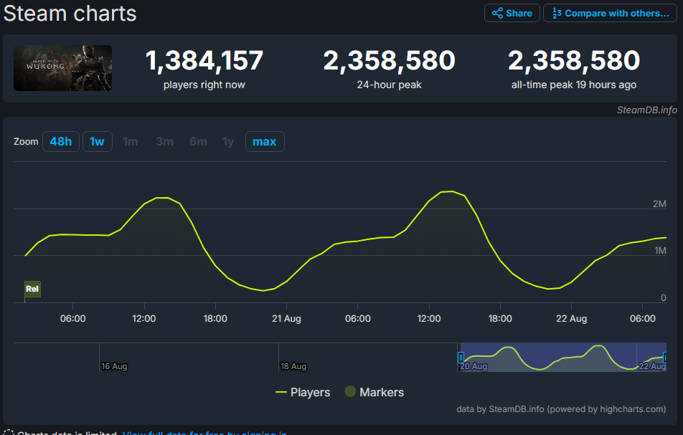Open the highcharts.com data credit

click(x=561, y=409)
